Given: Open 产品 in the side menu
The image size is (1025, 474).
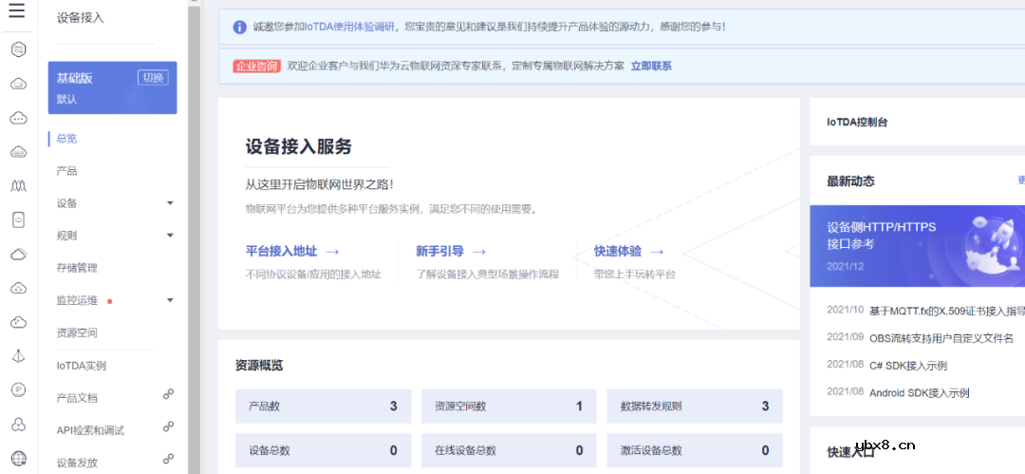Looking at the screenshot, I should click(x=66, y=171).
